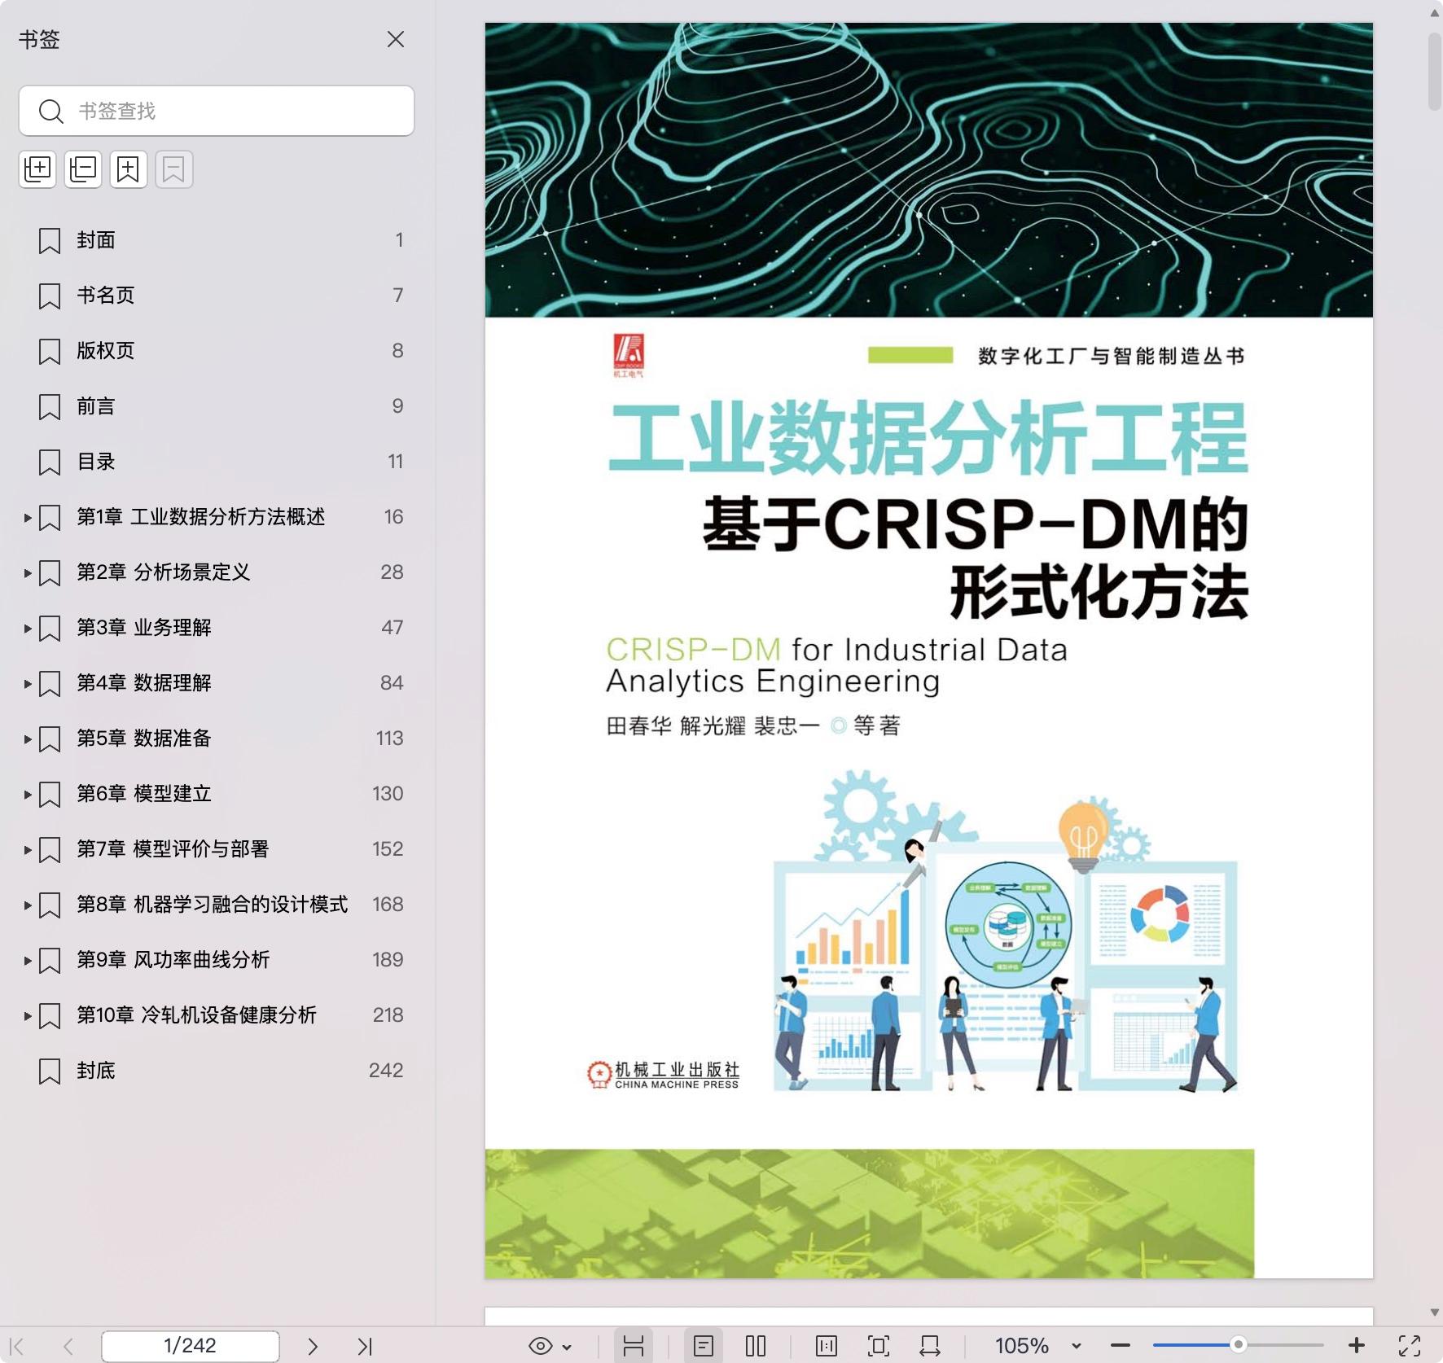Click the add bookmark icon
The image size is (1443, 1363).
pyautogui.click(x=129, y=169)
